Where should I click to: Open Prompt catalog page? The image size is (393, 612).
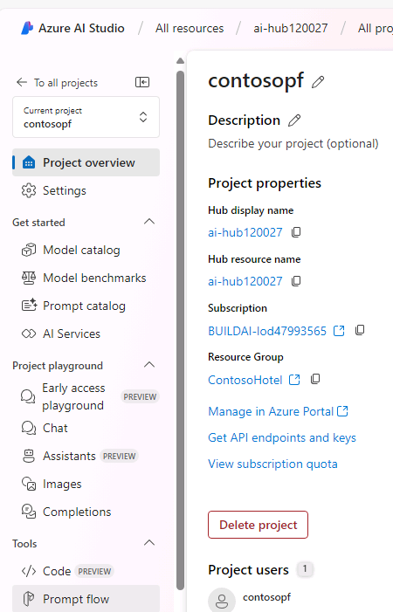point(86,306)
